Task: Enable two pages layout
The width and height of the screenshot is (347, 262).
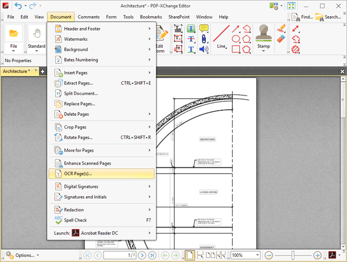Action: (x=211, y=256)
